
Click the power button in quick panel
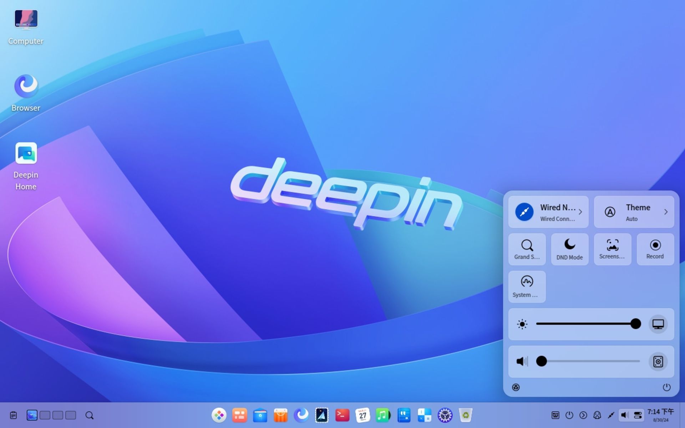(x=667, y=387)
